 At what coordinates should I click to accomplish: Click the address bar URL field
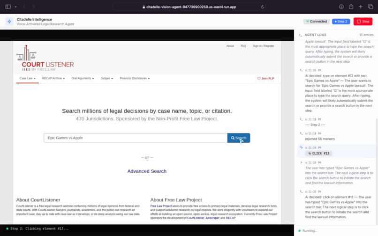[189, 7]
